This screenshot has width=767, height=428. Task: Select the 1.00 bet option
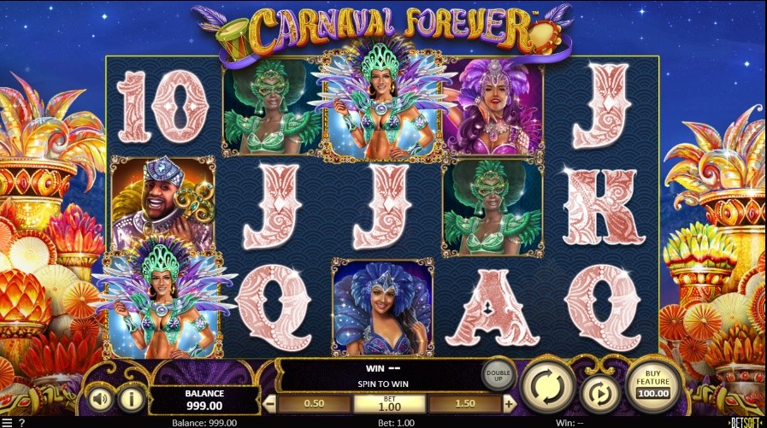[x=389, y=404]
